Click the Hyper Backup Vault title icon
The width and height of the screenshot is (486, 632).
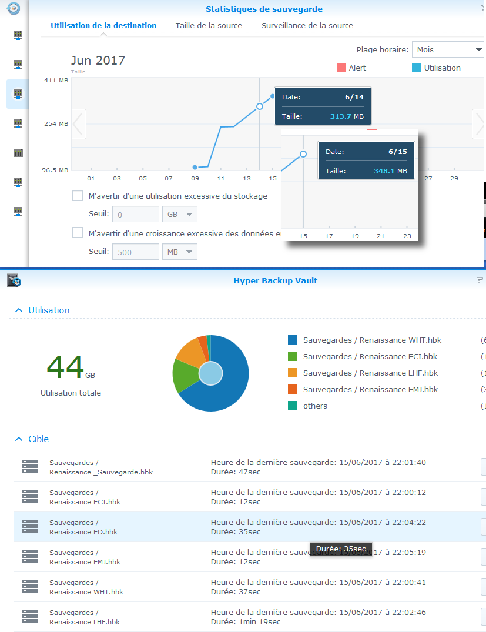14,280
